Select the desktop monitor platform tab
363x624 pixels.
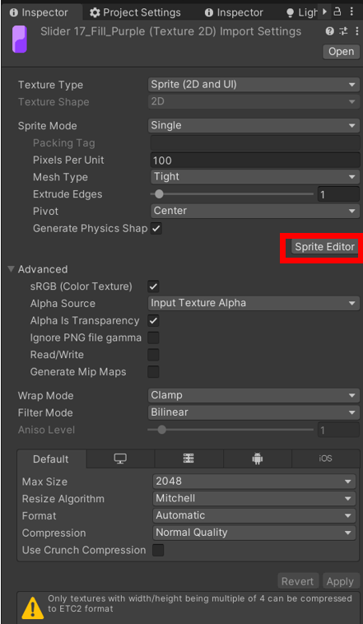pos(120,459)
